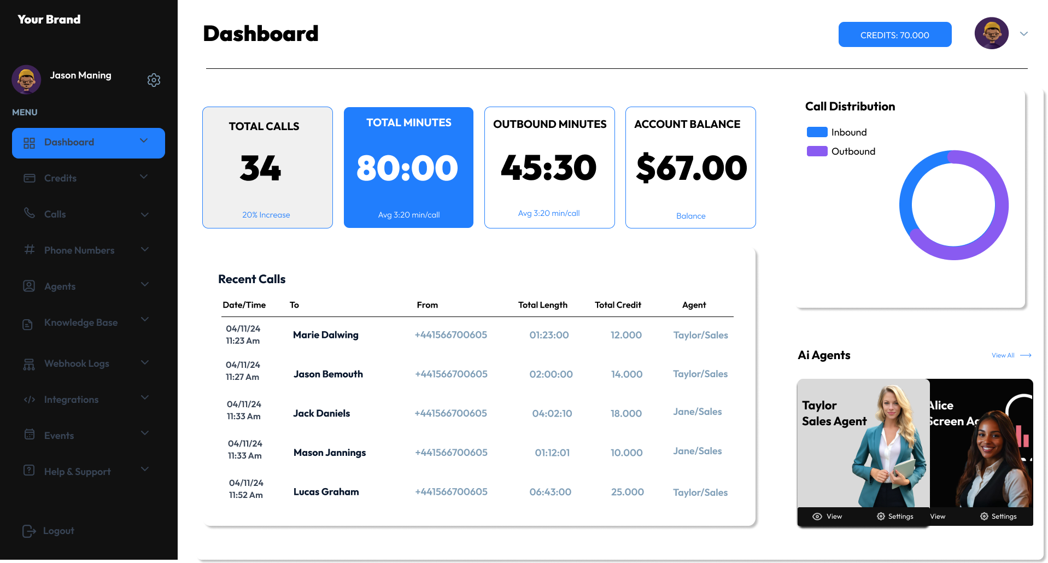Click the Knowledge Base document icon

[x=27, y=324]
